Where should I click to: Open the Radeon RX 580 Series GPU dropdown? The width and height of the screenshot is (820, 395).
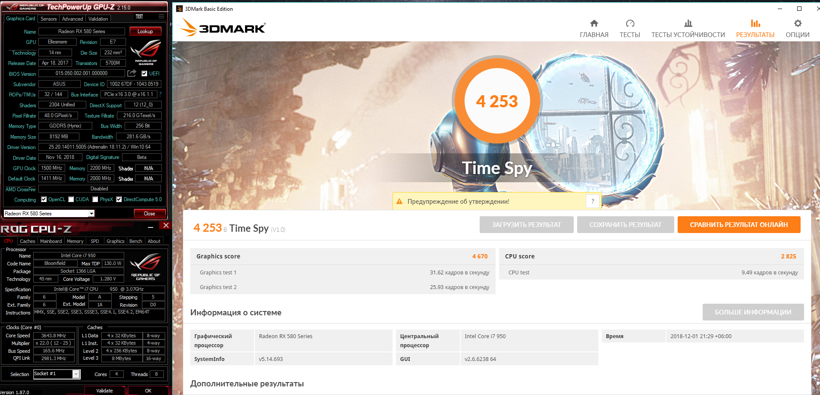(91, 214)
